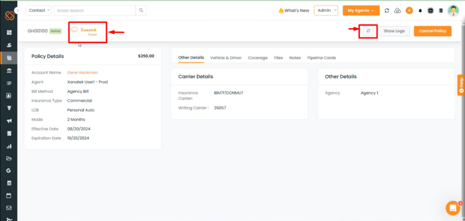
Task: Open the user profile avatar menu
Action: [453, 10]
